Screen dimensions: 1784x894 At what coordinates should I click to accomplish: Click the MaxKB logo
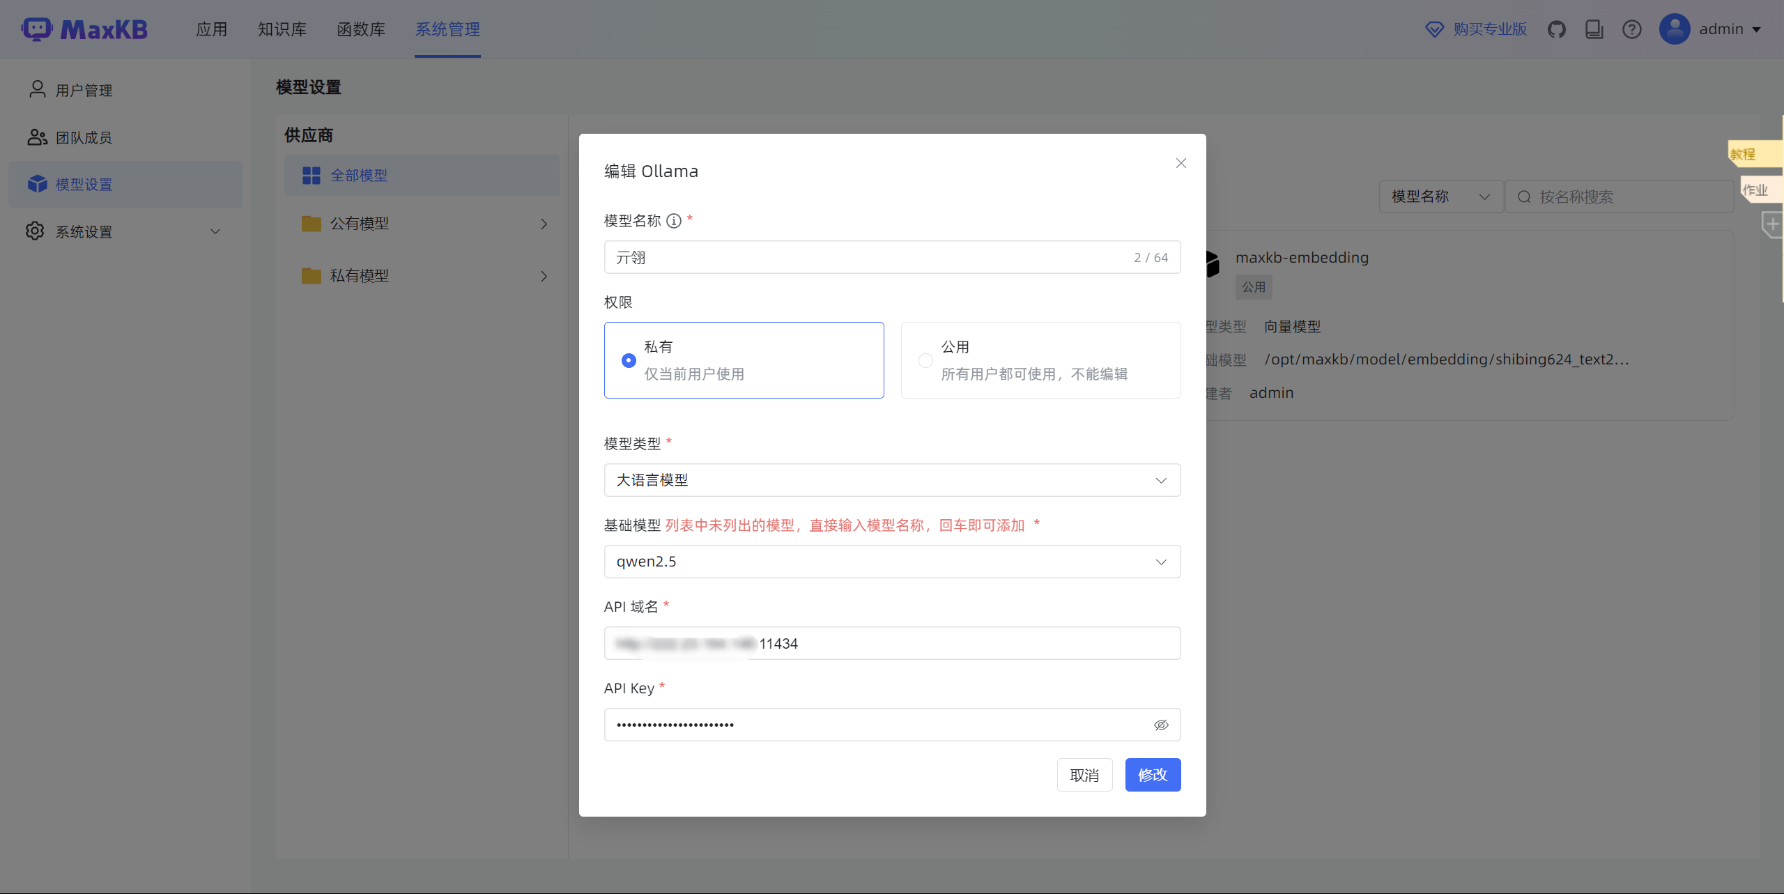pyautogui.click(x=84, y=29)
